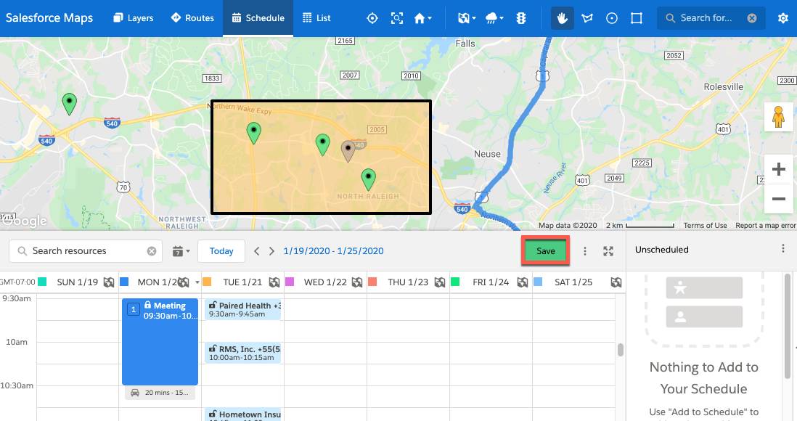Click the zoom-to-fit search area icon
This screenshot has height=421, width=797.
(397, 18)
